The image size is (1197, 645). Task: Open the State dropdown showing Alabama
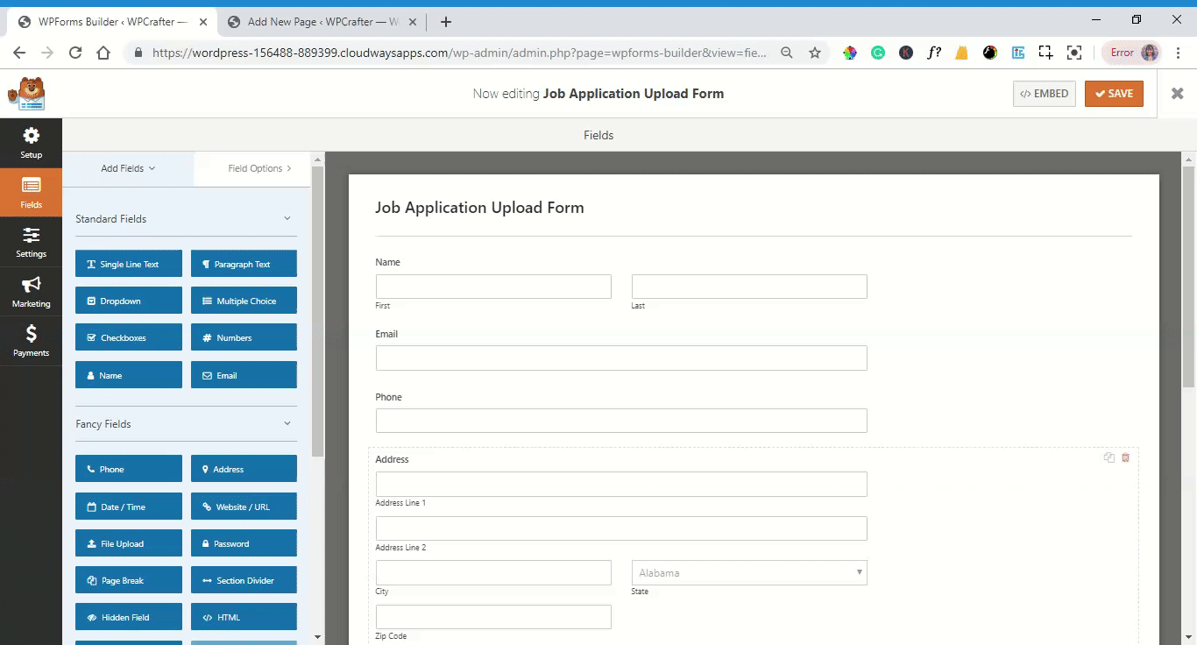(749, 572)
